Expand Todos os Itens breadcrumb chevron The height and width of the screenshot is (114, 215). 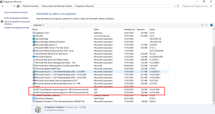pyautogui.click(x=74, y=6)
